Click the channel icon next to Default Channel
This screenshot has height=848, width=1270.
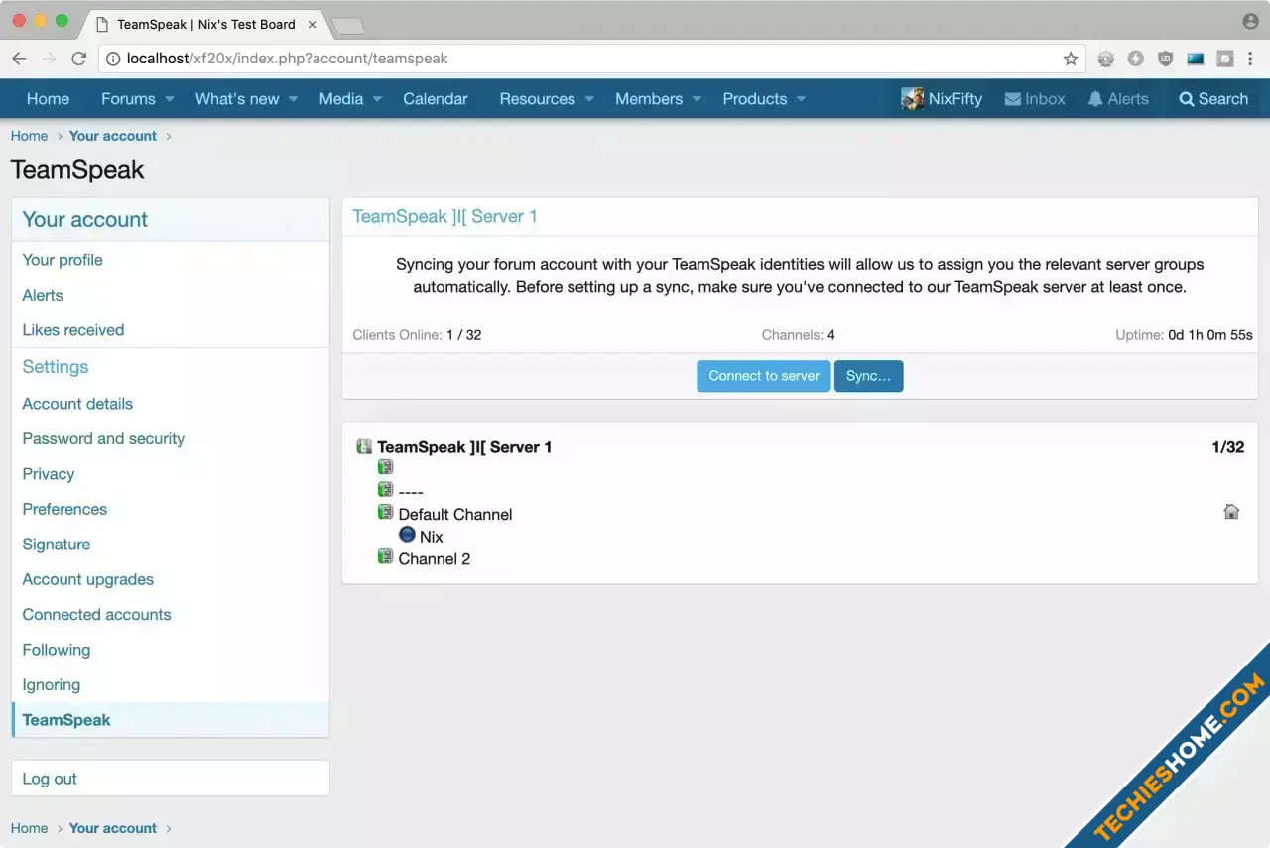(385, 512)
